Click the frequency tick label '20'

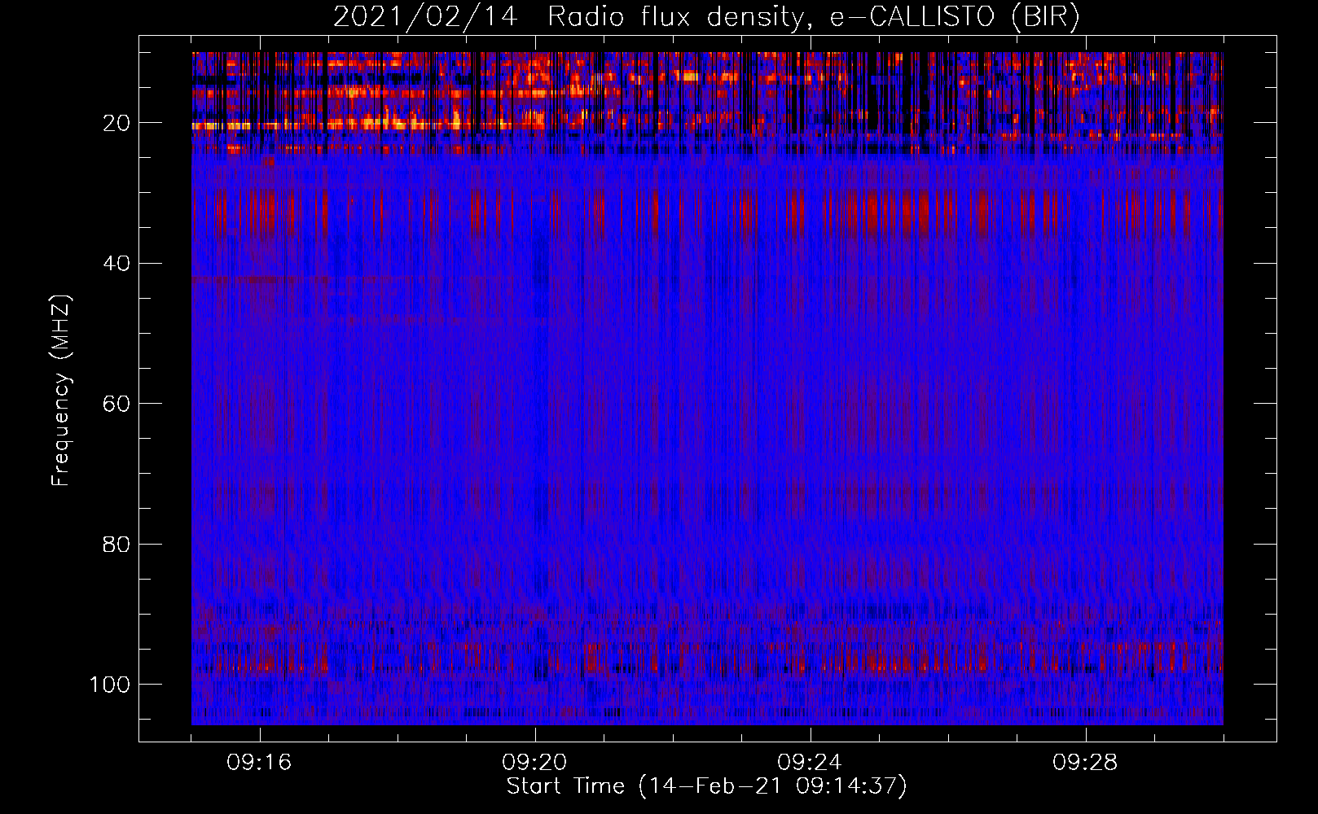117,123
